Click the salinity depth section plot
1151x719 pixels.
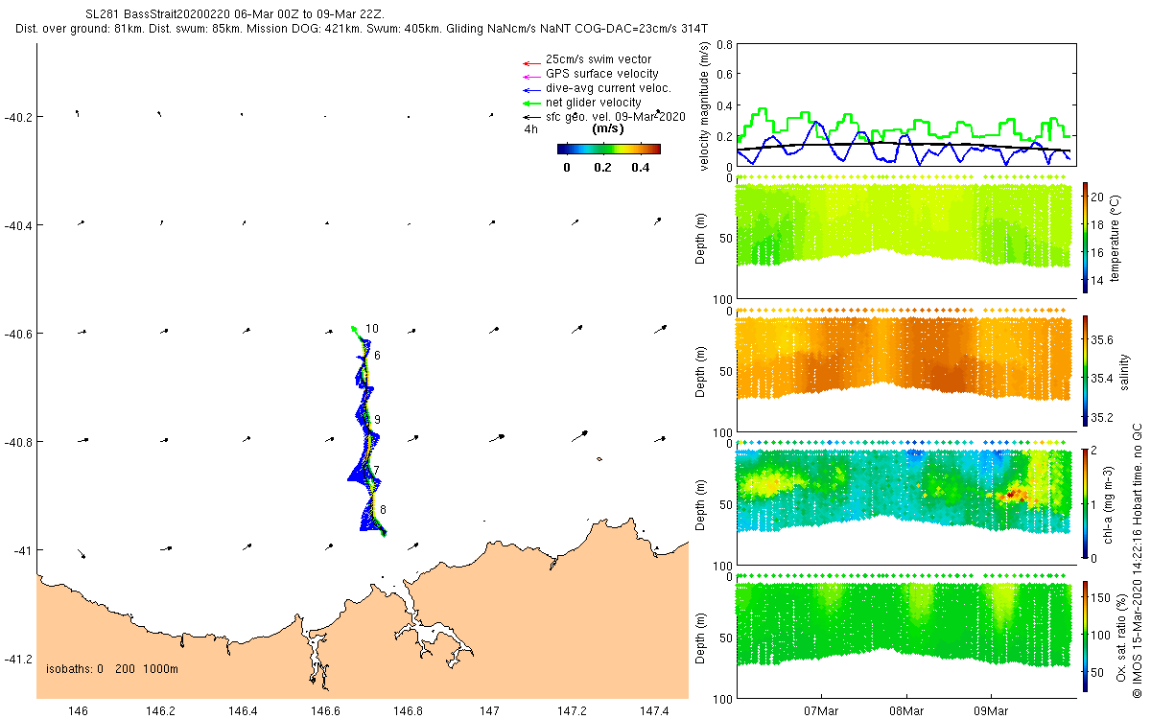click(903, 357)
